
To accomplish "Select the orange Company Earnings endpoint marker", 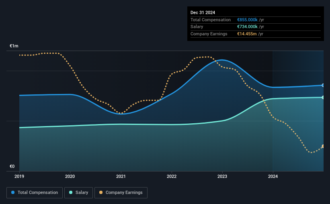I will pos(323,146).
